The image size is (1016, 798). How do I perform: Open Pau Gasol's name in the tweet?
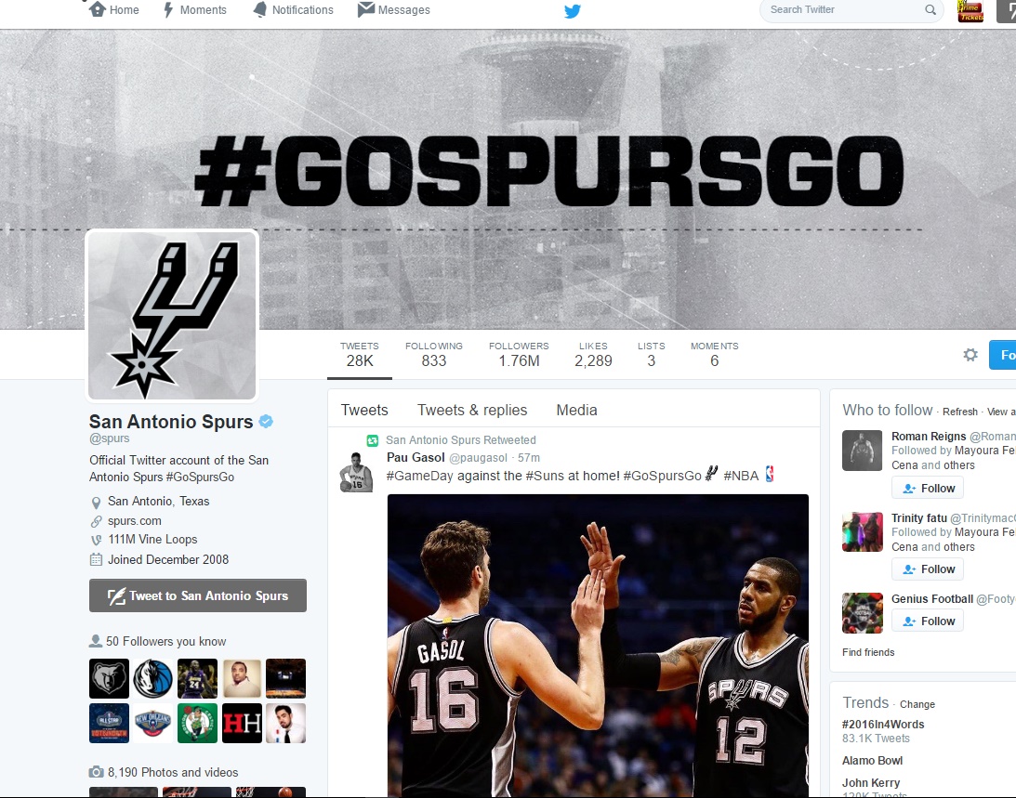click(x=416, y=457)
